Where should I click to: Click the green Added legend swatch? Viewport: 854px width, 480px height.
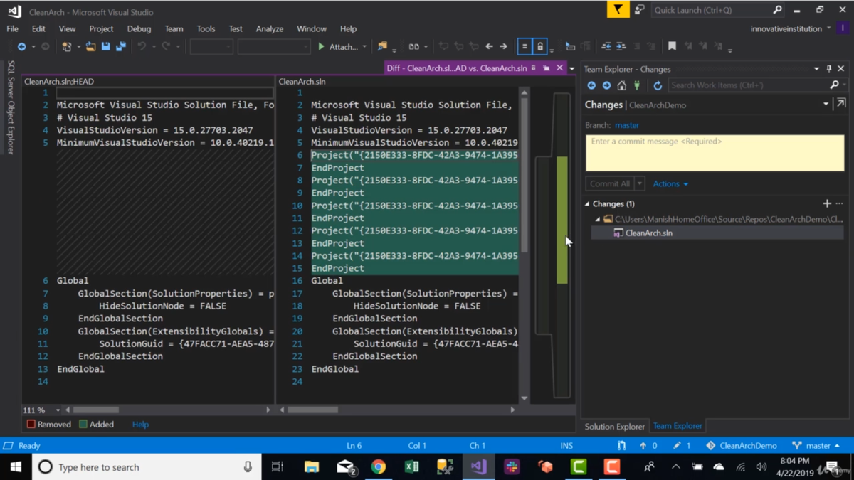(83, 425)
